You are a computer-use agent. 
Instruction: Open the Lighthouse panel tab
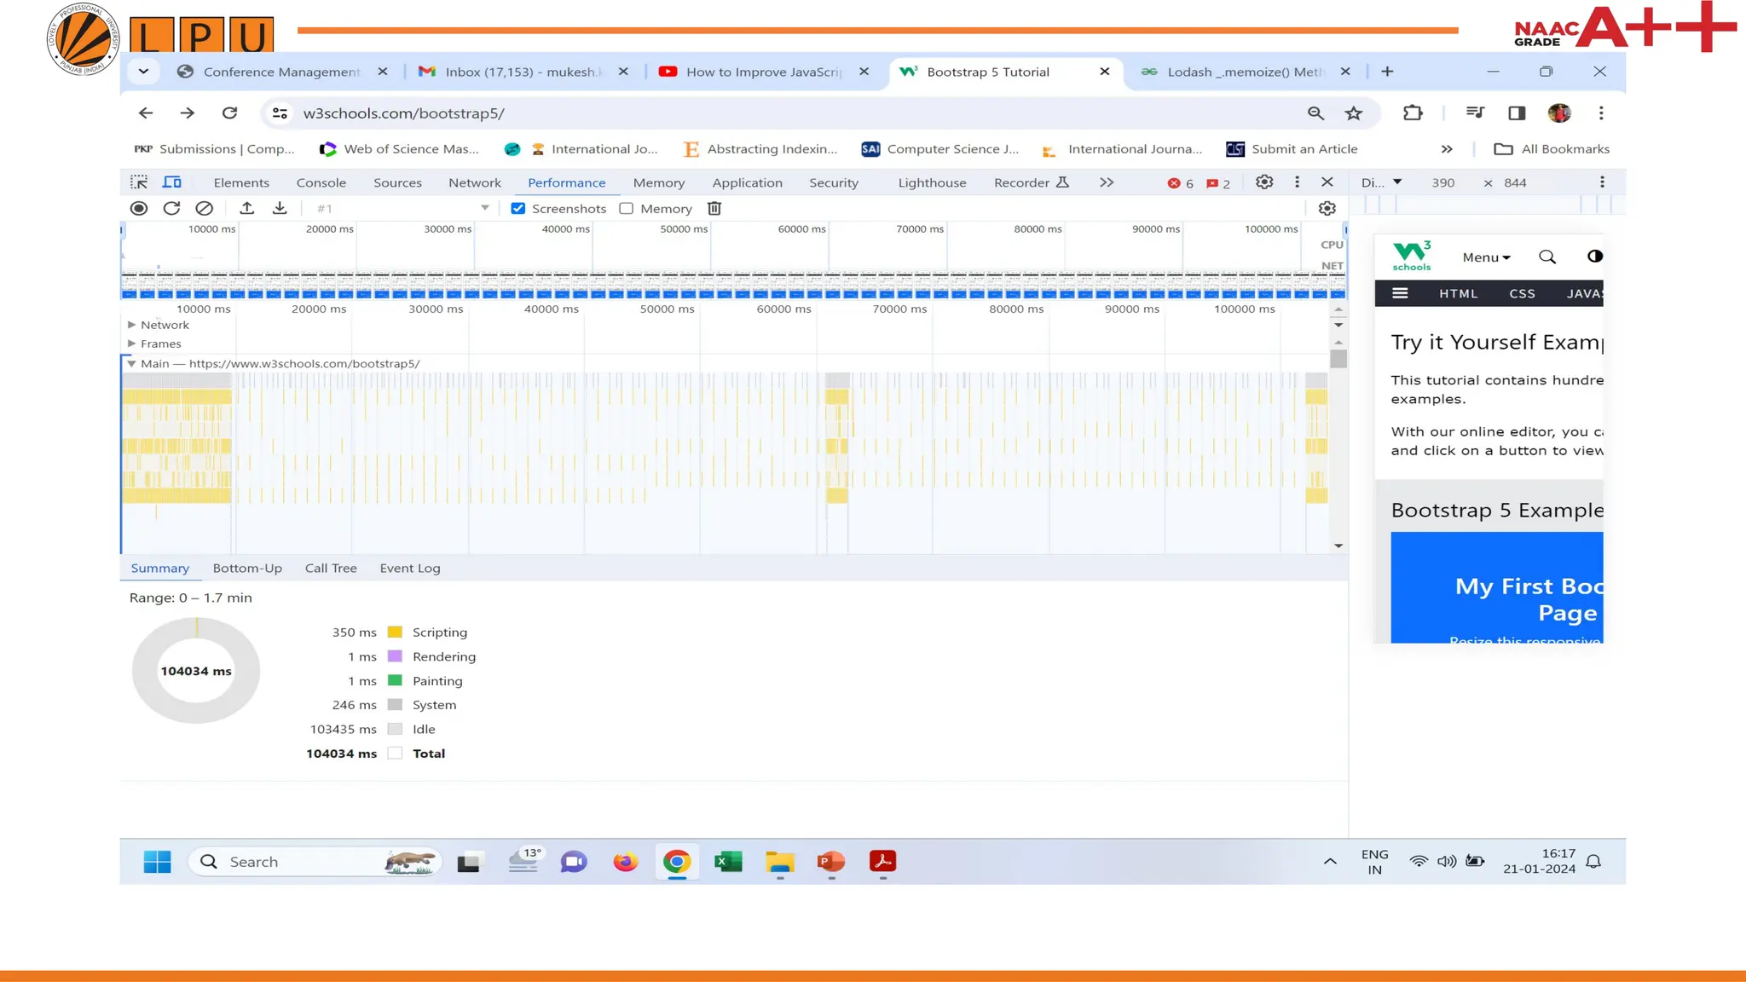pos(932,182)
